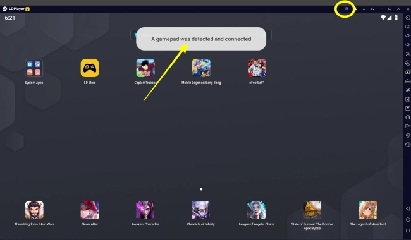Open the Video recorder sidebar icon
This screenshot has width=411, height=240.
408,99
